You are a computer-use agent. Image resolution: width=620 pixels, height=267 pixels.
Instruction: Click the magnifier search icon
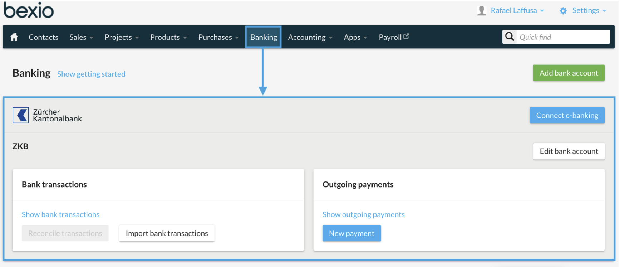(x=510, y=37)
